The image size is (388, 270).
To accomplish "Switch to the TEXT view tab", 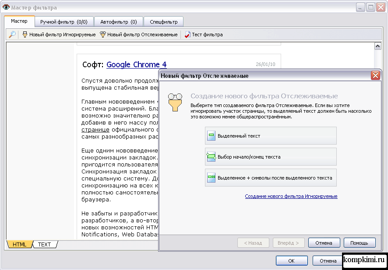I will pos(44,245).
